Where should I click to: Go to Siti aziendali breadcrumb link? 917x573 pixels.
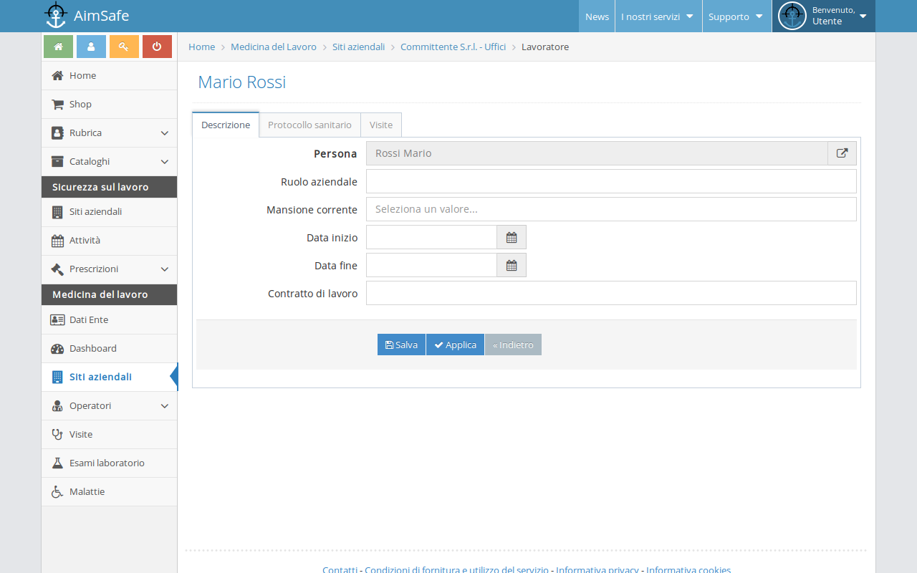pos(358,47)
